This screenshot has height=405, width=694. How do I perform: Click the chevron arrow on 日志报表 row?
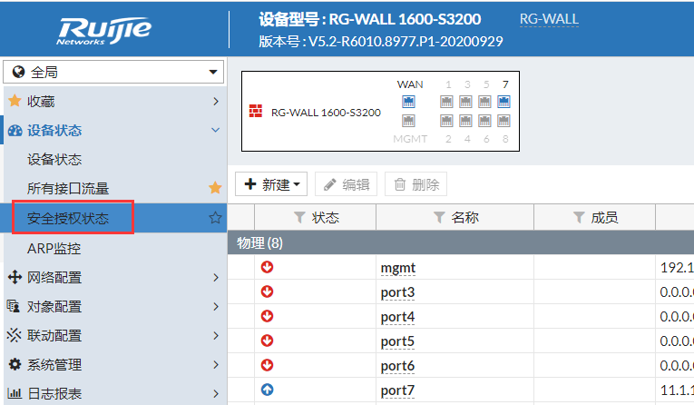point(216,393)
